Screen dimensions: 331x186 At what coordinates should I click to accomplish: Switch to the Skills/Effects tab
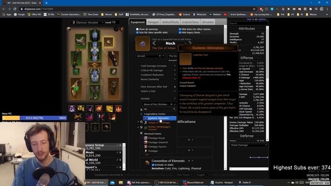pos(170,22)
